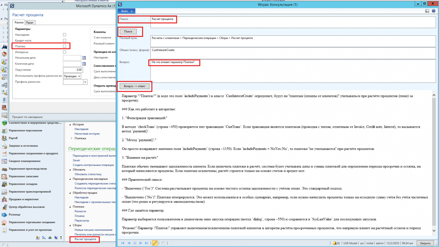Click the notification bell icon
The width and height of the screenshot is (439, 247).
point(334,243)
